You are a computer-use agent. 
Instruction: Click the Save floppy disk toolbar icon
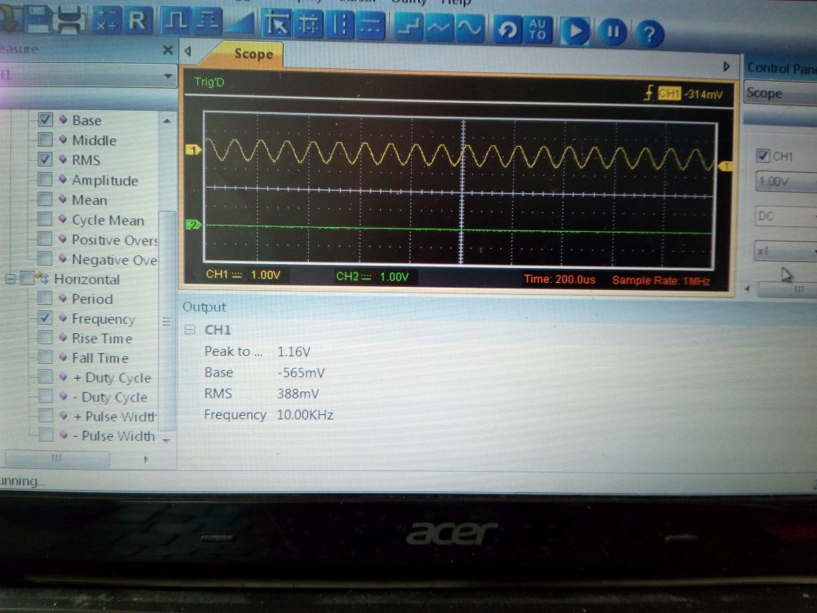[38, 20]
